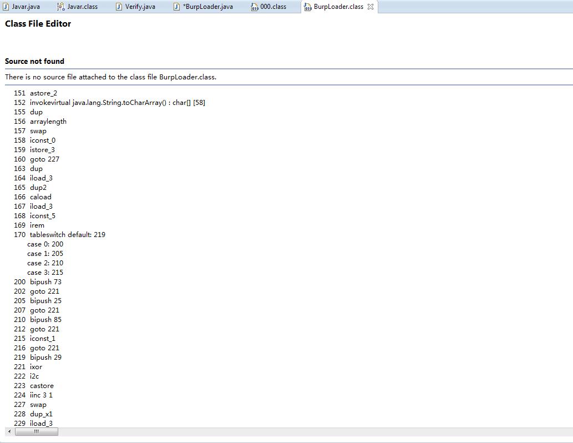The height and width of the screenshot is (443, 573).
Task: Click the horizontal scrollbar left arrow
Action: click(9, 432)
